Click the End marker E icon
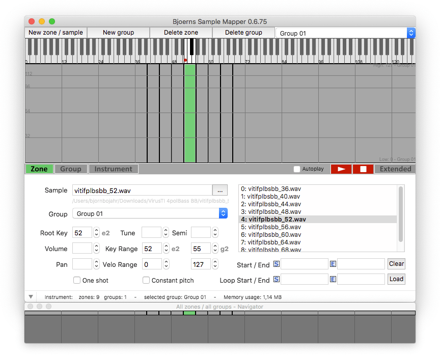The height and width of the screenshot is (355, 440). [x=333, y=264]
